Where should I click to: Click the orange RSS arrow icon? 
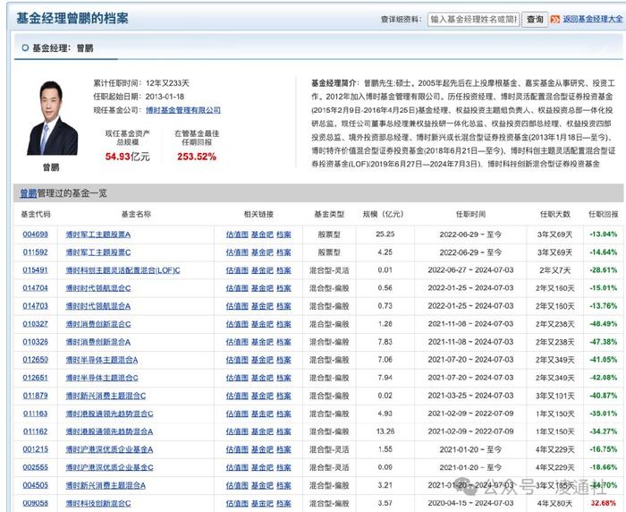[x=555, y=19]
